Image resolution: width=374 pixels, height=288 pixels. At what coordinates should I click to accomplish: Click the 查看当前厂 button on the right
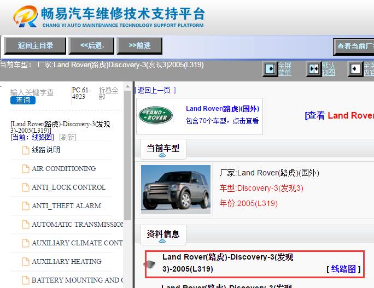[x=354, y=46]
